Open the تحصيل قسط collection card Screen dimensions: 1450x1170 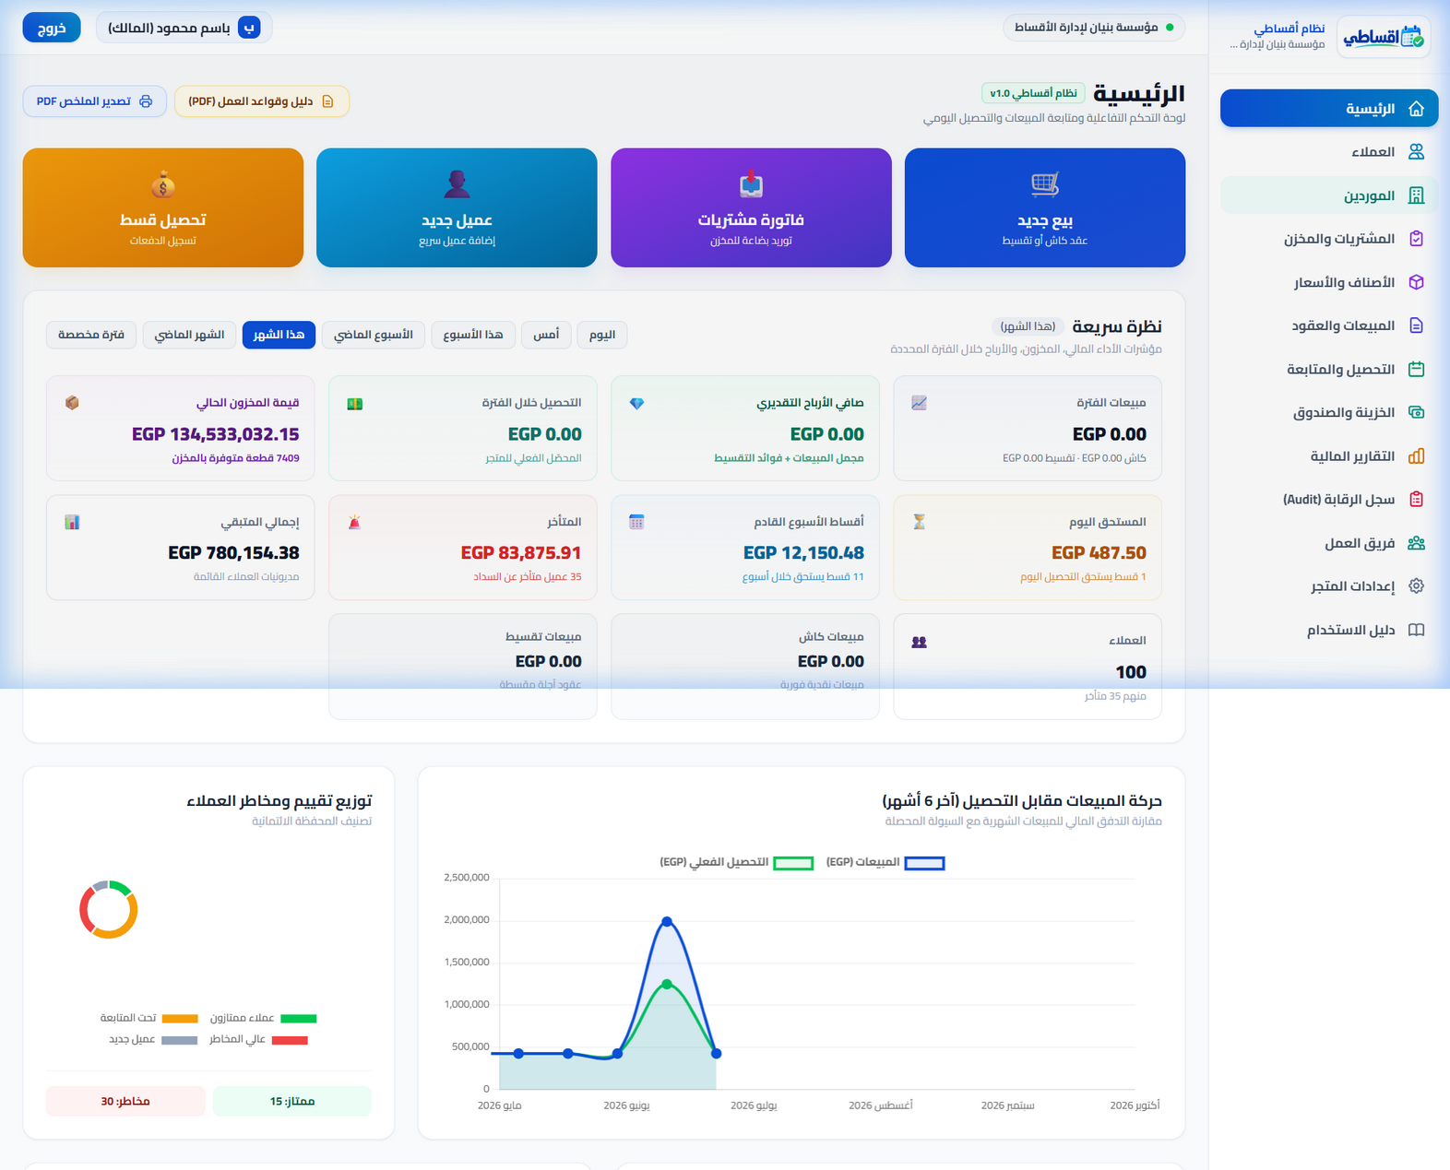click(163, 207)
